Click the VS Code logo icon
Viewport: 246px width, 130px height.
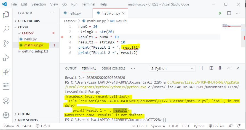4,4
